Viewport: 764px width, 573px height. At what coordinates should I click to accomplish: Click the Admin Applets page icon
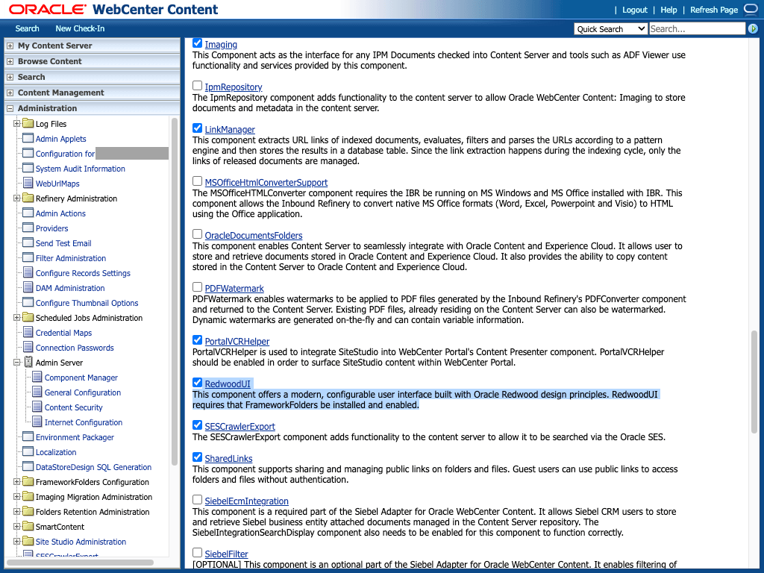click(x=28, y=138)
